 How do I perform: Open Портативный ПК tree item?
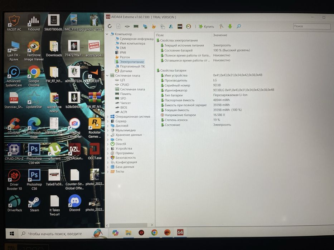click(x=130, y=66)
